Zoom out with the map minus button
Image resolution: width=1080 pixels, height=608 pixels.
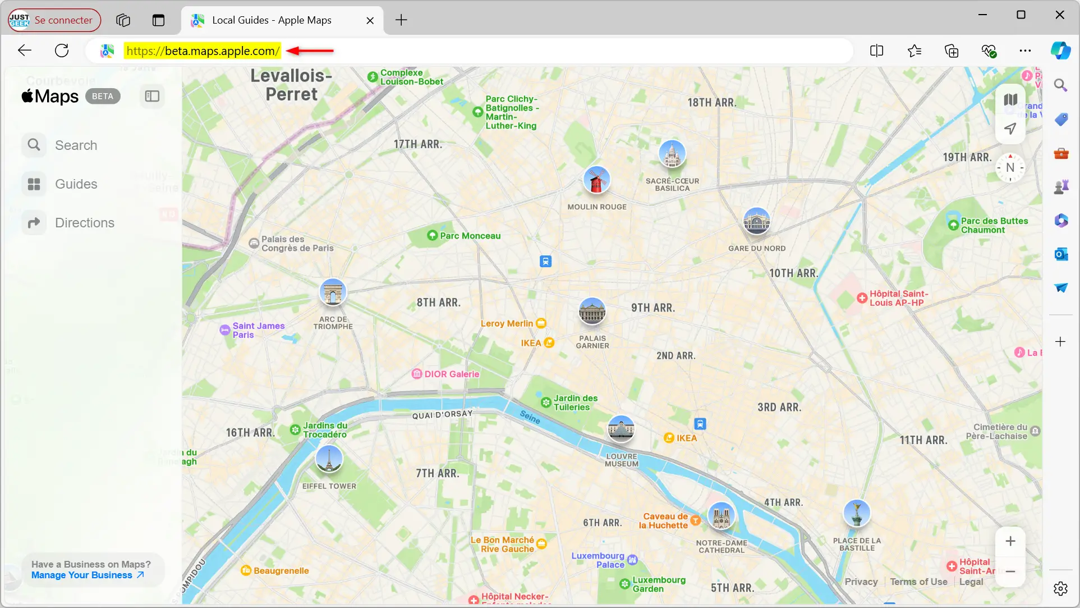(1010, 572)
